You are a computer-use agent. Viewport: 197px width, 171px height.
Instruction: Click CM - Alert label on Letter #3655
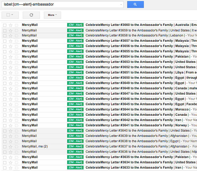(x=75, y=51)
